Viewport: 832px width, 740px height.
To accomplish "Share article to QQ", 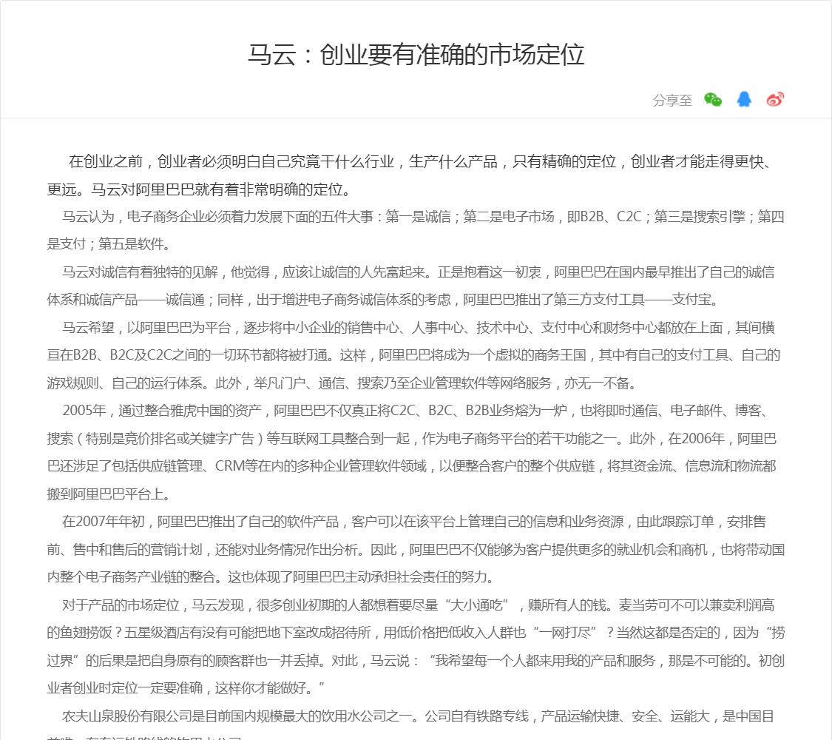I will click(x=744, y=99).
